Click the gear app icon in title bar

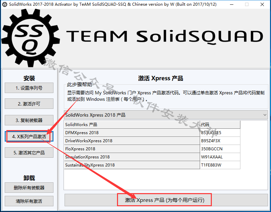coord(4,4)
